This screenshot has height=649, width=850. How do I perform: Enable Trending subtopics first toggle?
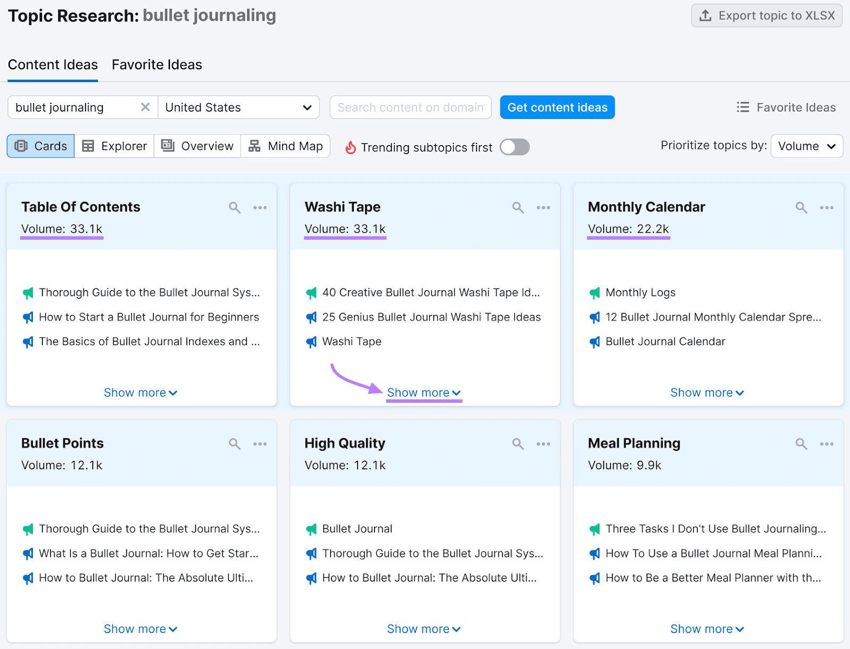(x=514, y=147)
